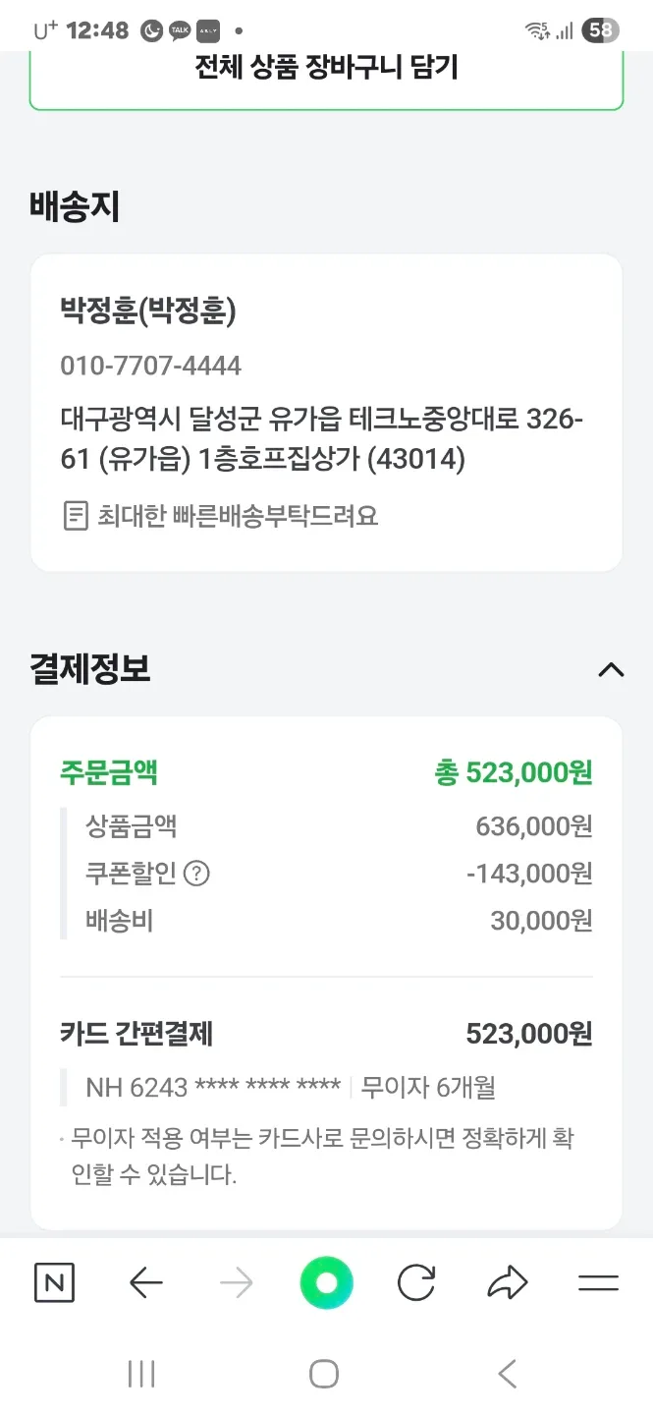Tap the share arrow icon
653x1415 pixels.
507,1282
